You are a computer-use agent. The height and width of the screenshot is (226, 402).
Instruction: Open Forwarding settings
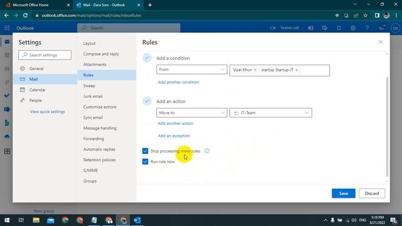[107, 139]
